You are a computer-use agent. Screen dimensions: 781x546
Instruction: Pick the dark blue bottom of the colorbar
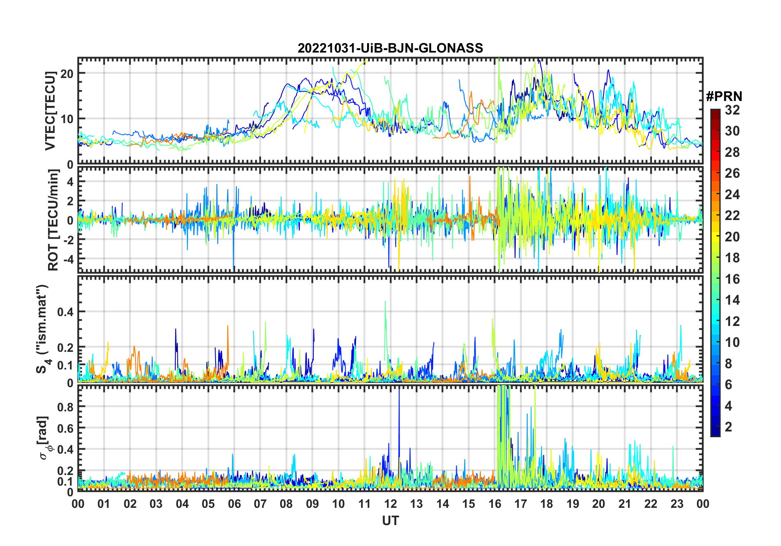[x=715, y=432]
